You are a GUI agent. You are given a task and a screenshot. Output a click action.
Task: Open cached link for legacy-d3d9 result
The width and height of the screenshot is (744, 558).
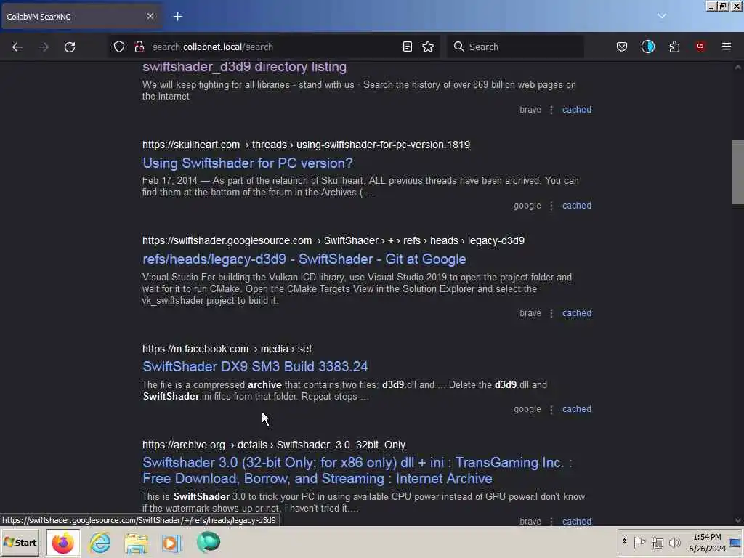tap(576, 313)
